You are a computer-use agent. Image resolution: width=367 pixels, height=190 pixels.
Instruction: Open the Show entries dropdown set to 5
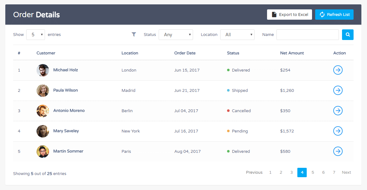click(x=35, y=34)
